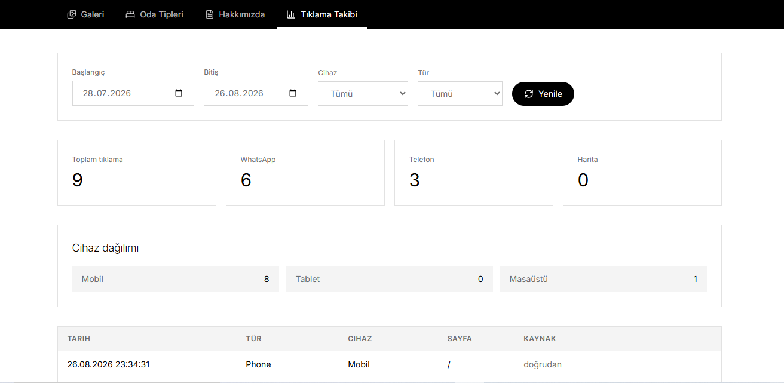Viewport: 784px width, 383px height.
Task: Click the Mobil device count row
Action: tap(176, 279)
